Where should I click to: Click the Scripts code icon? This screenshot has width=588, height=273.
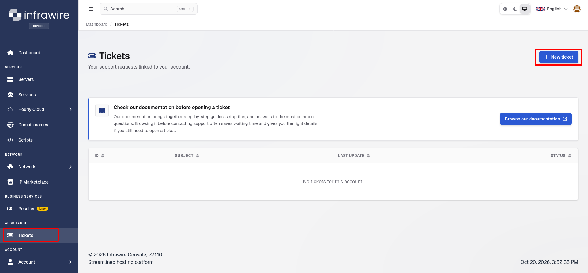[10, 140]
